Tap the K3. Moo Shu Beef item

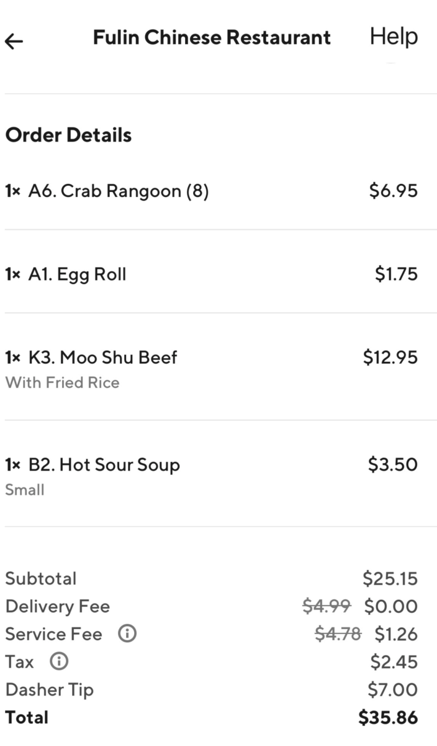[102, 357]
